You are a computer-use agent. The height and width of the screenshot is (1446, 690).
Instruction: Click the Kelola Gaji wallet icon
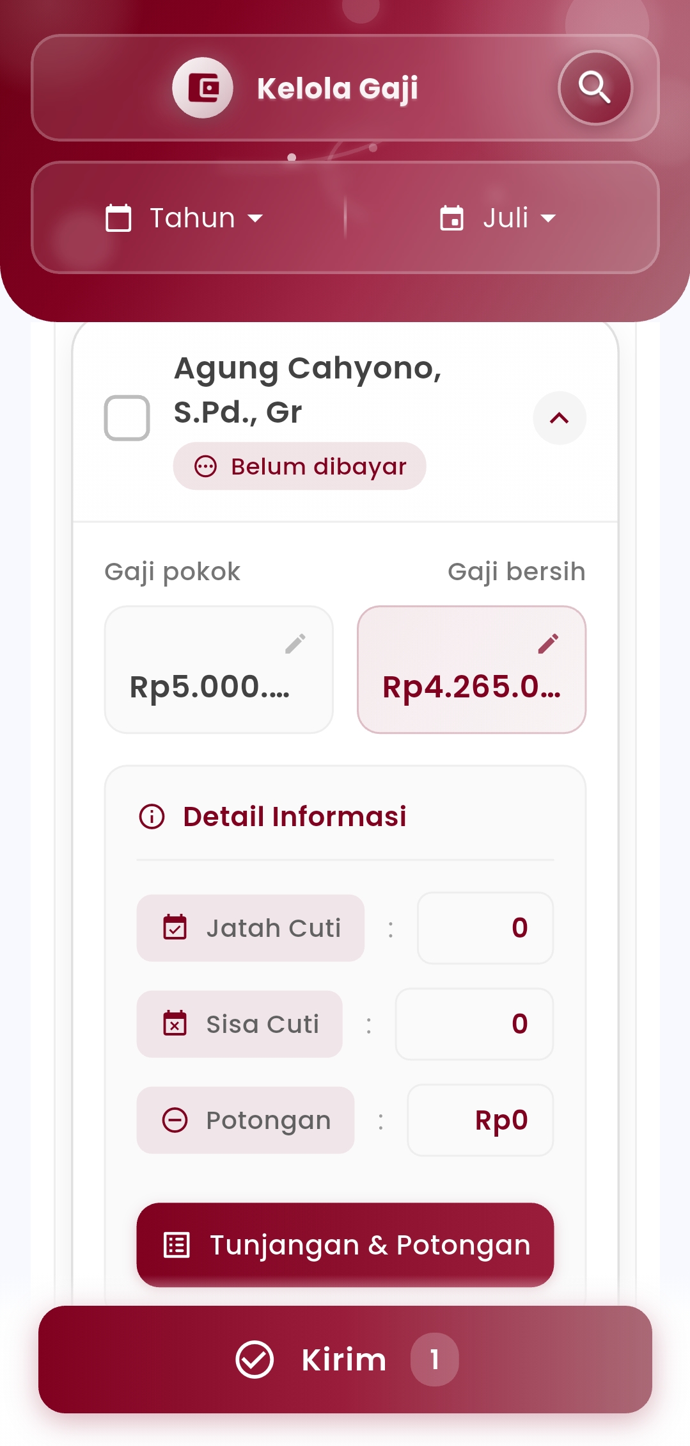click(203, 88)
